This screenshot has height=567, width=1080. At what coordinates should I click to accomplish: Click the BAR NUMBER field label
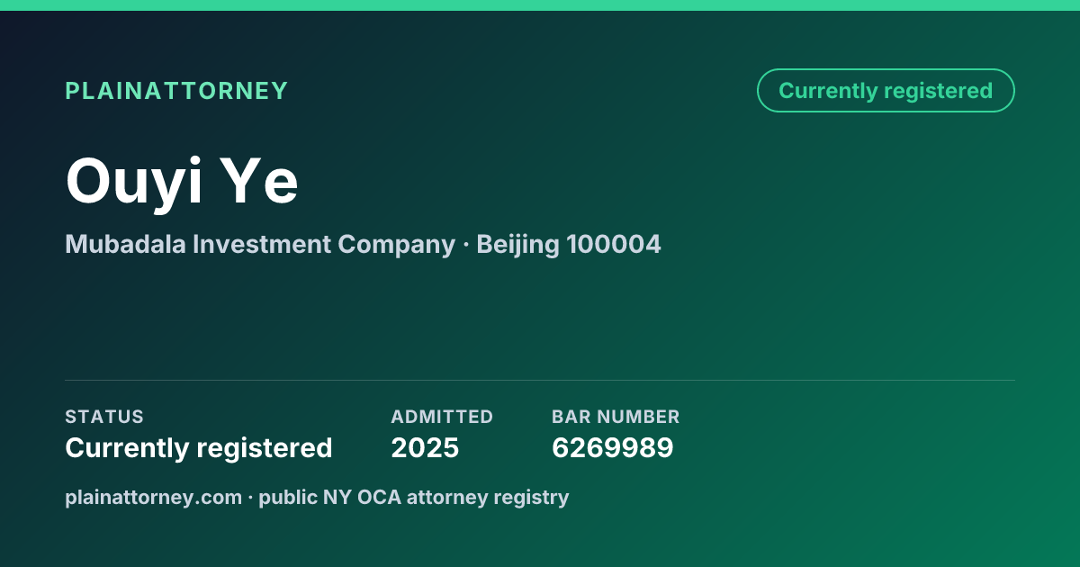[616, 417]
